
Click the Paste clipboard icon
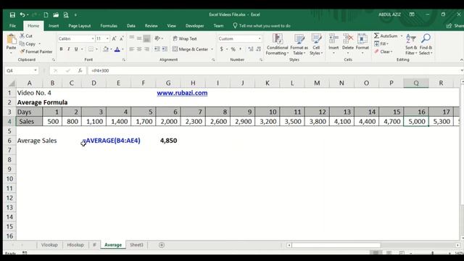(12, 39)
